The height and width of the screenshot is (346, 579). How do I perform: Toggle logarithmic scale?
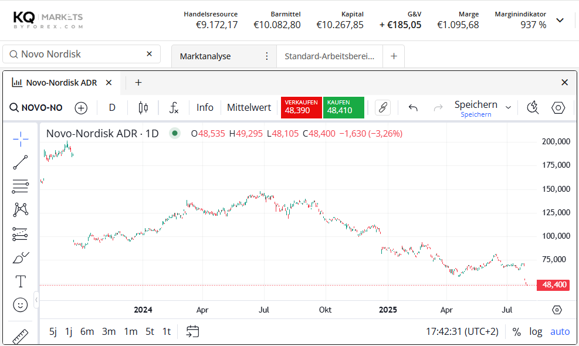536,331
